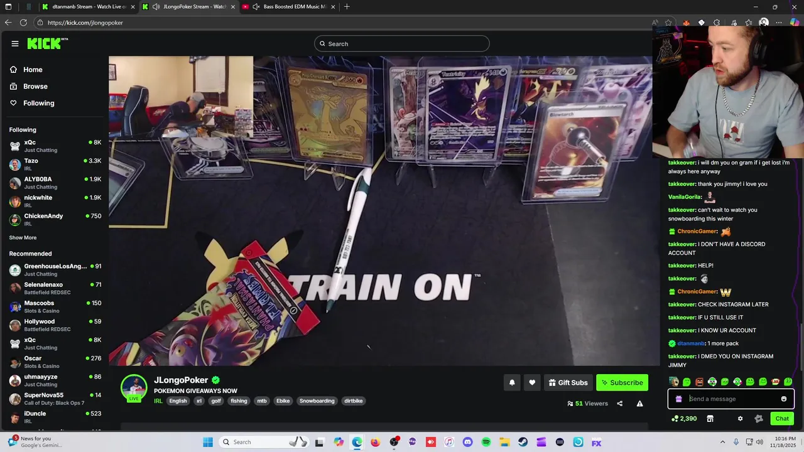Expand Following list with Show More

click(x=23, y=238)
